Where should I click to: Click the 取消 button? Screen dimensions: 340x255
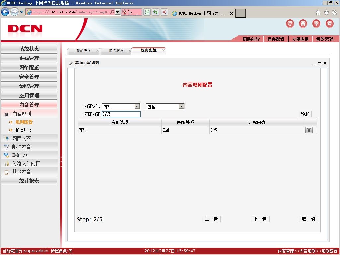[x=308, y=219]
